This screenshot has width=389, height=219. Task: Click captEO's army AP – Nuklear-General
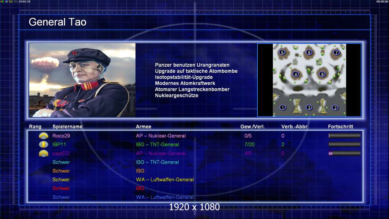coord(161,153)
